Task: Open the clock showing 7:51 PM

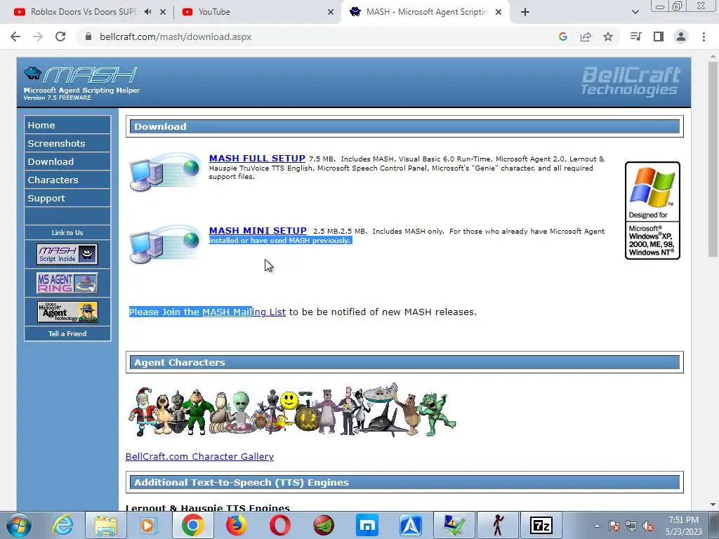Action: (x=683, y=526)
